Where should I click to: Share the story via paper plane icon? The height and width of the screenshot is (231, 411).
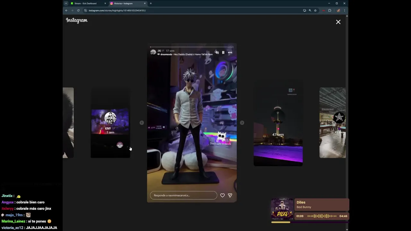(230, 195)
